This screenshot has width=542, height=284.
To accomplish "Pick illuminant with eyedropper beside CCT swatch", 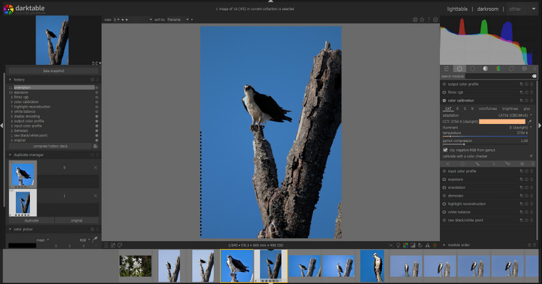I will pyautogui.click(x=529, y=122).
